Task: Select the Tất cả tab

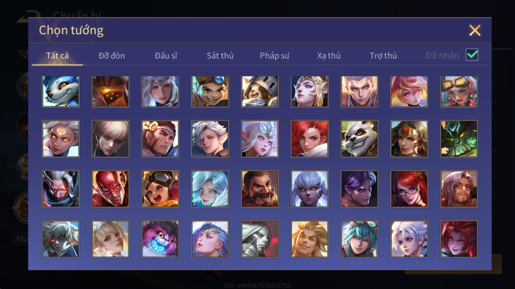Action: (58, 56)
